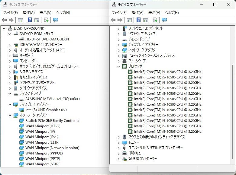Select WAN Miniport (Network Monitor) entry
The width and height of the screenshot is (236, 175).
[52, 148]
